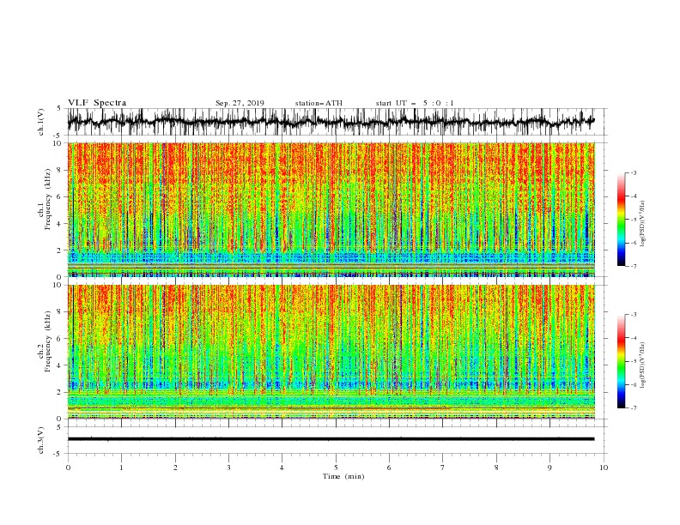Click the "-3" tick on ch.2 colorbar

coord(634,315)
